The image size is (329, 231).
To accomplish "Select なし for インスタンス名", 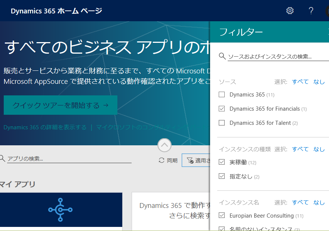I will pos(319,202).
